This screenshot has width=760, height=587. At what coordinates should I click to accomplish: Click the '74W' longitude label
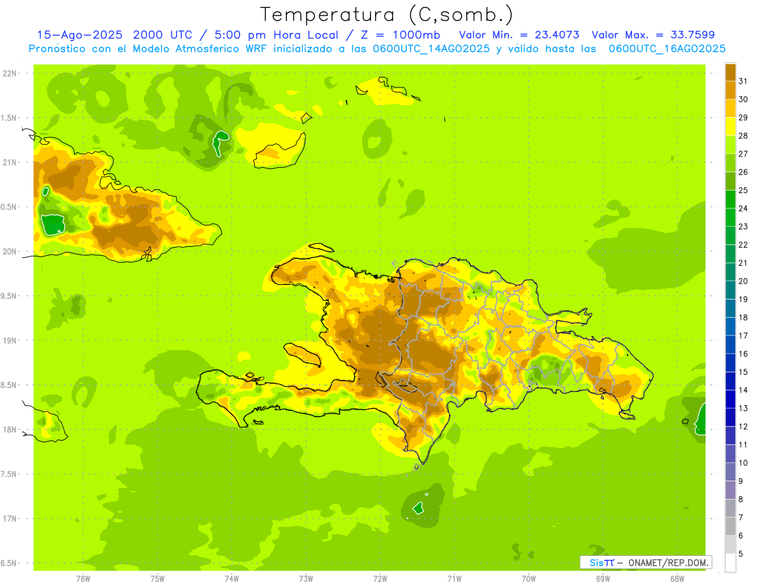(232, 579)
